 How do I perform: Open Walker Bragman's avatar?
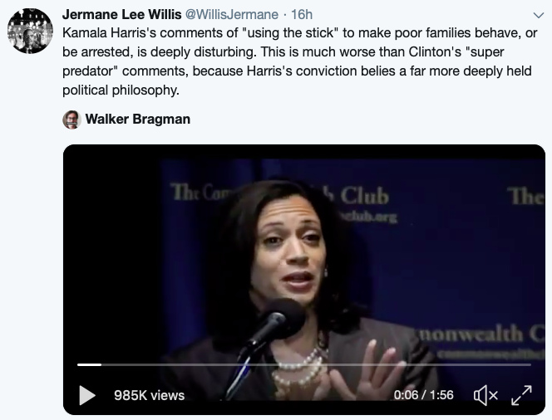coord(71,120)
